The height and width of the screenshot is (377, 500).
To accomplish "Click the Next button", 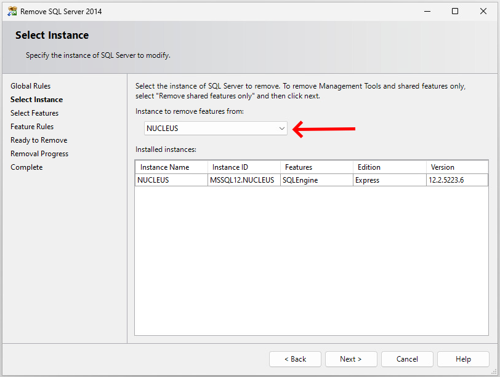I will tap(350, 359).
